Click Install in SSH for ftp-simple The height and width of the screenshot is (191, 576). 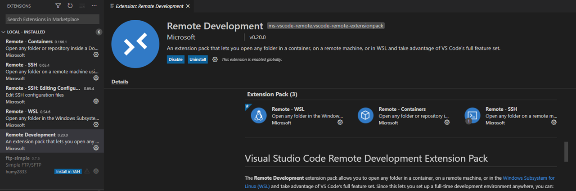pyautogui.click(x=68, y=171)
